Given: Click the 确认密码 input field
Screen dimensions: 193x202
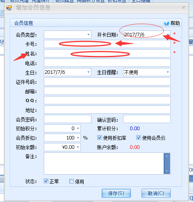Looking at the screenshot, I should pyautogui.click(x=147, y=119).
